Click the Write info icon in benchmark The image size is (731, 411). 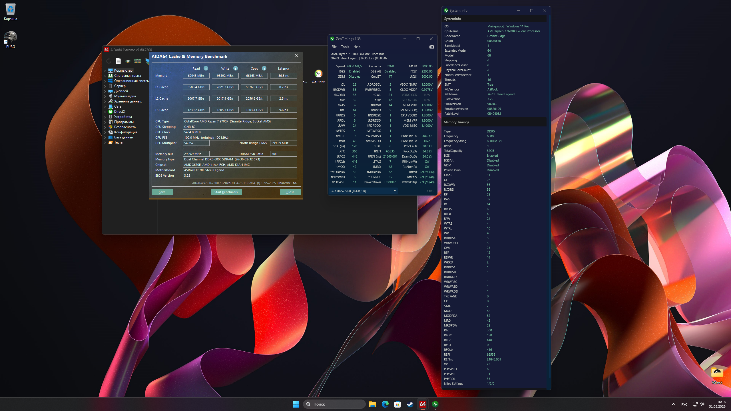[236, 68]
